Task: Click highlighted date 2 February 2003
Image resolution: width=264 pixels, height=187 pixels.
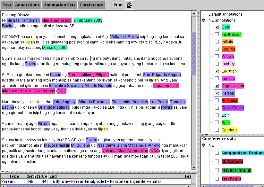Action: tap(88, 20)
